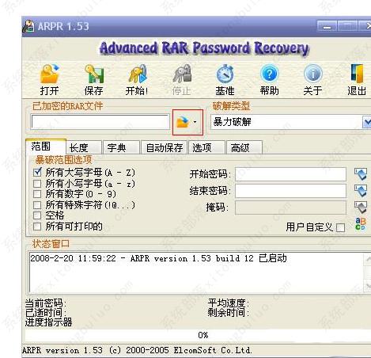Enable 所有小写字母 (a - z) checkbox
This screenshot has height=358, width=371.
point(37,183)
